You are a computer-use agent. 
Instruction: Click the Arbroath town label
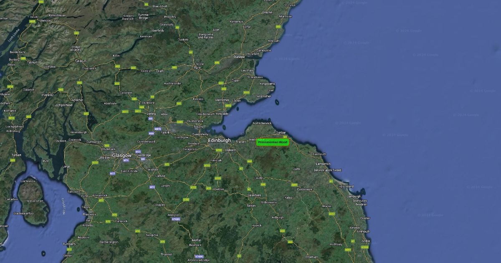pos(274,41)
